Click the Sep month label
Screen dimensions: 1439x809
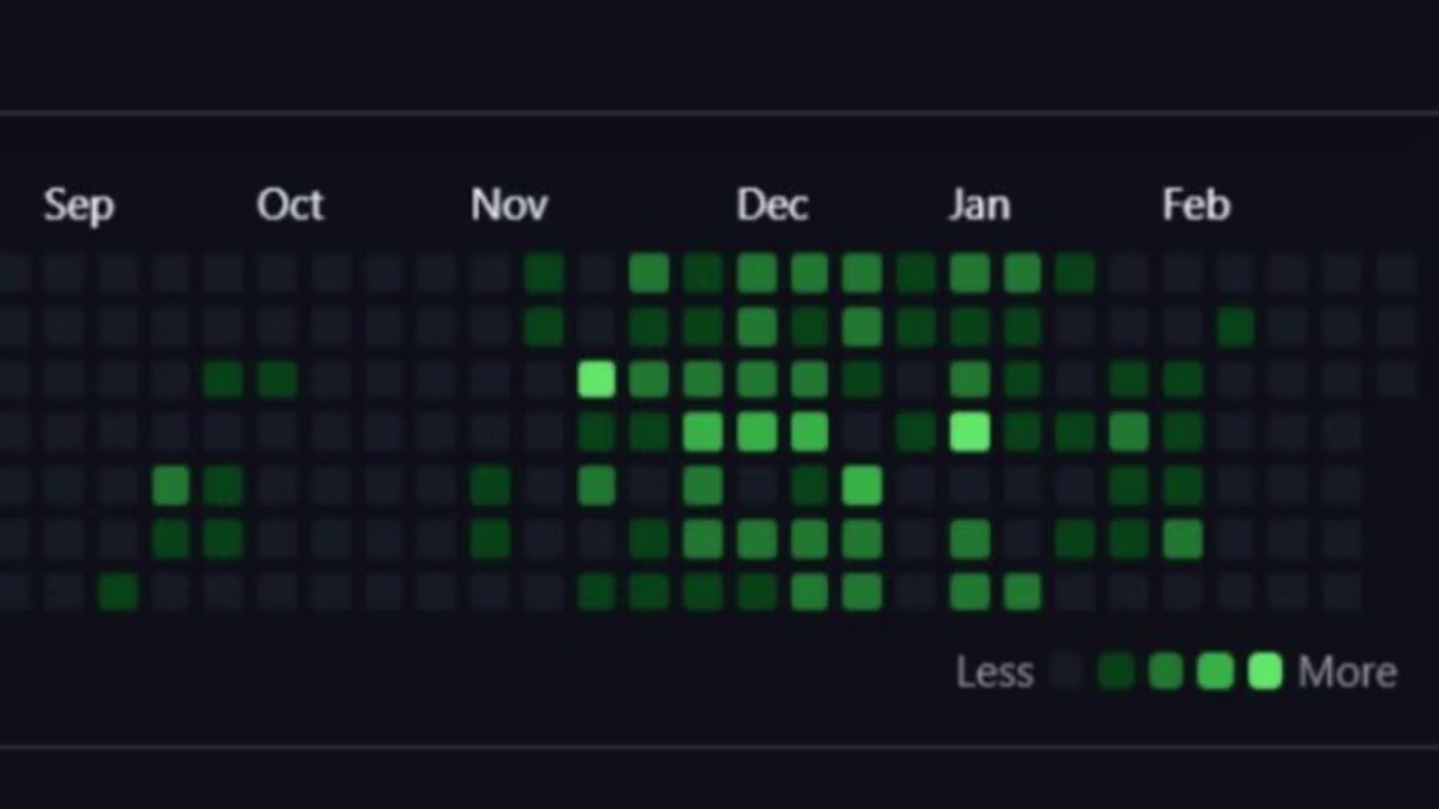point(79,205)
